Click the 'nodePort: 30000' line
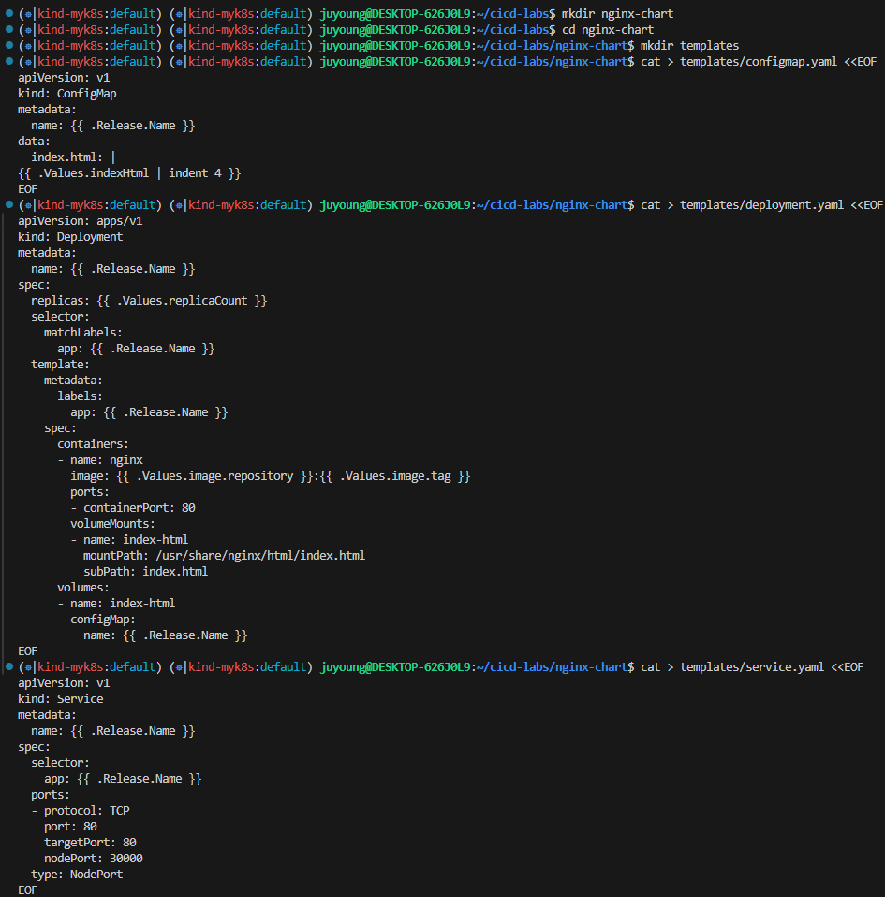The image size is (885, 897). click(x=94, y=859)
